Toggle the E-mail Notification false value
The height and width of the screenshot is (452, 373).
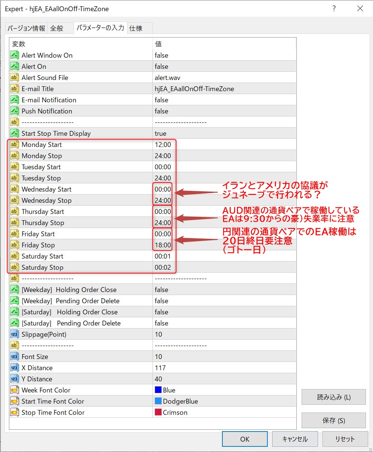[161, 100]
